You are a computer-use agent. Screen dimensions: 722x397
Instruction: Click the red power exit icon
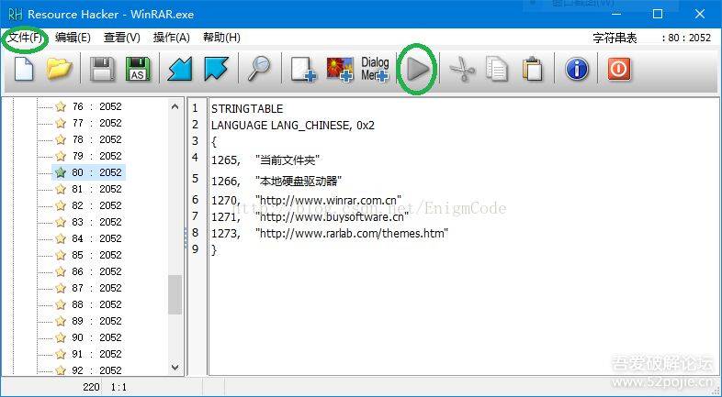pyautogui.click(x=619, y=69)
